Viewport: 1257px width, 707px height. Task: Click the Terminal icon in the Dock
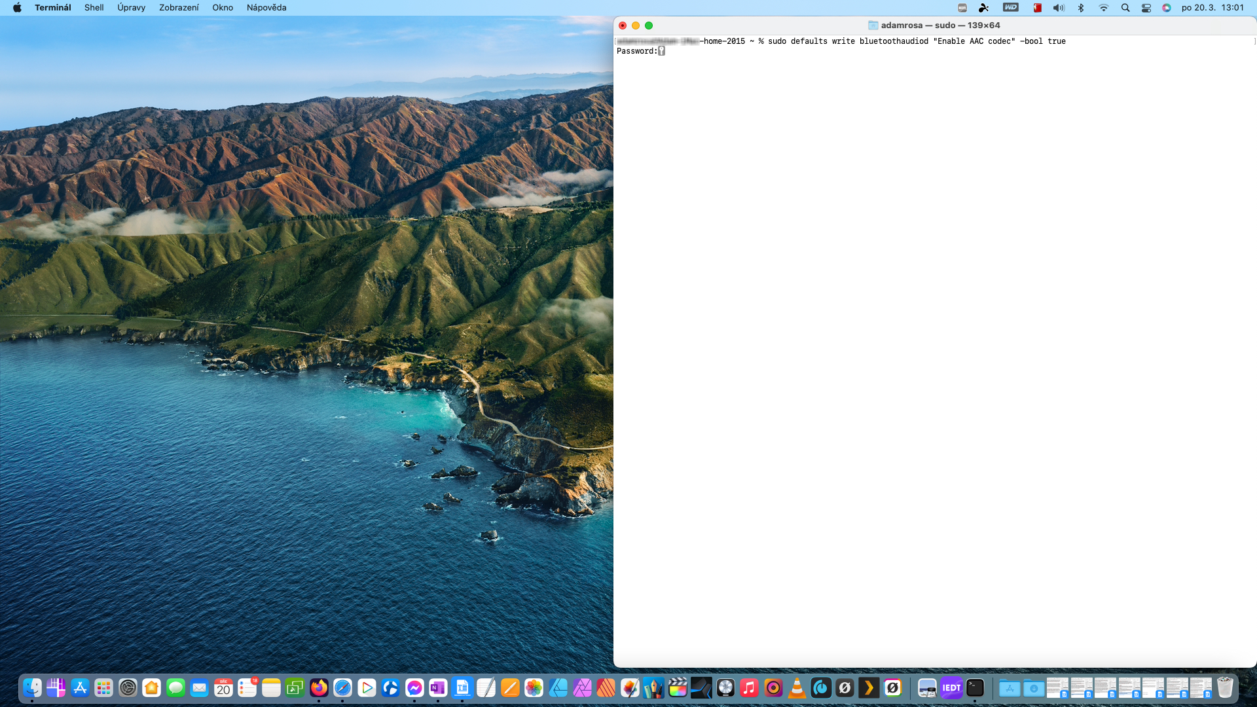[x=975, y=688]
